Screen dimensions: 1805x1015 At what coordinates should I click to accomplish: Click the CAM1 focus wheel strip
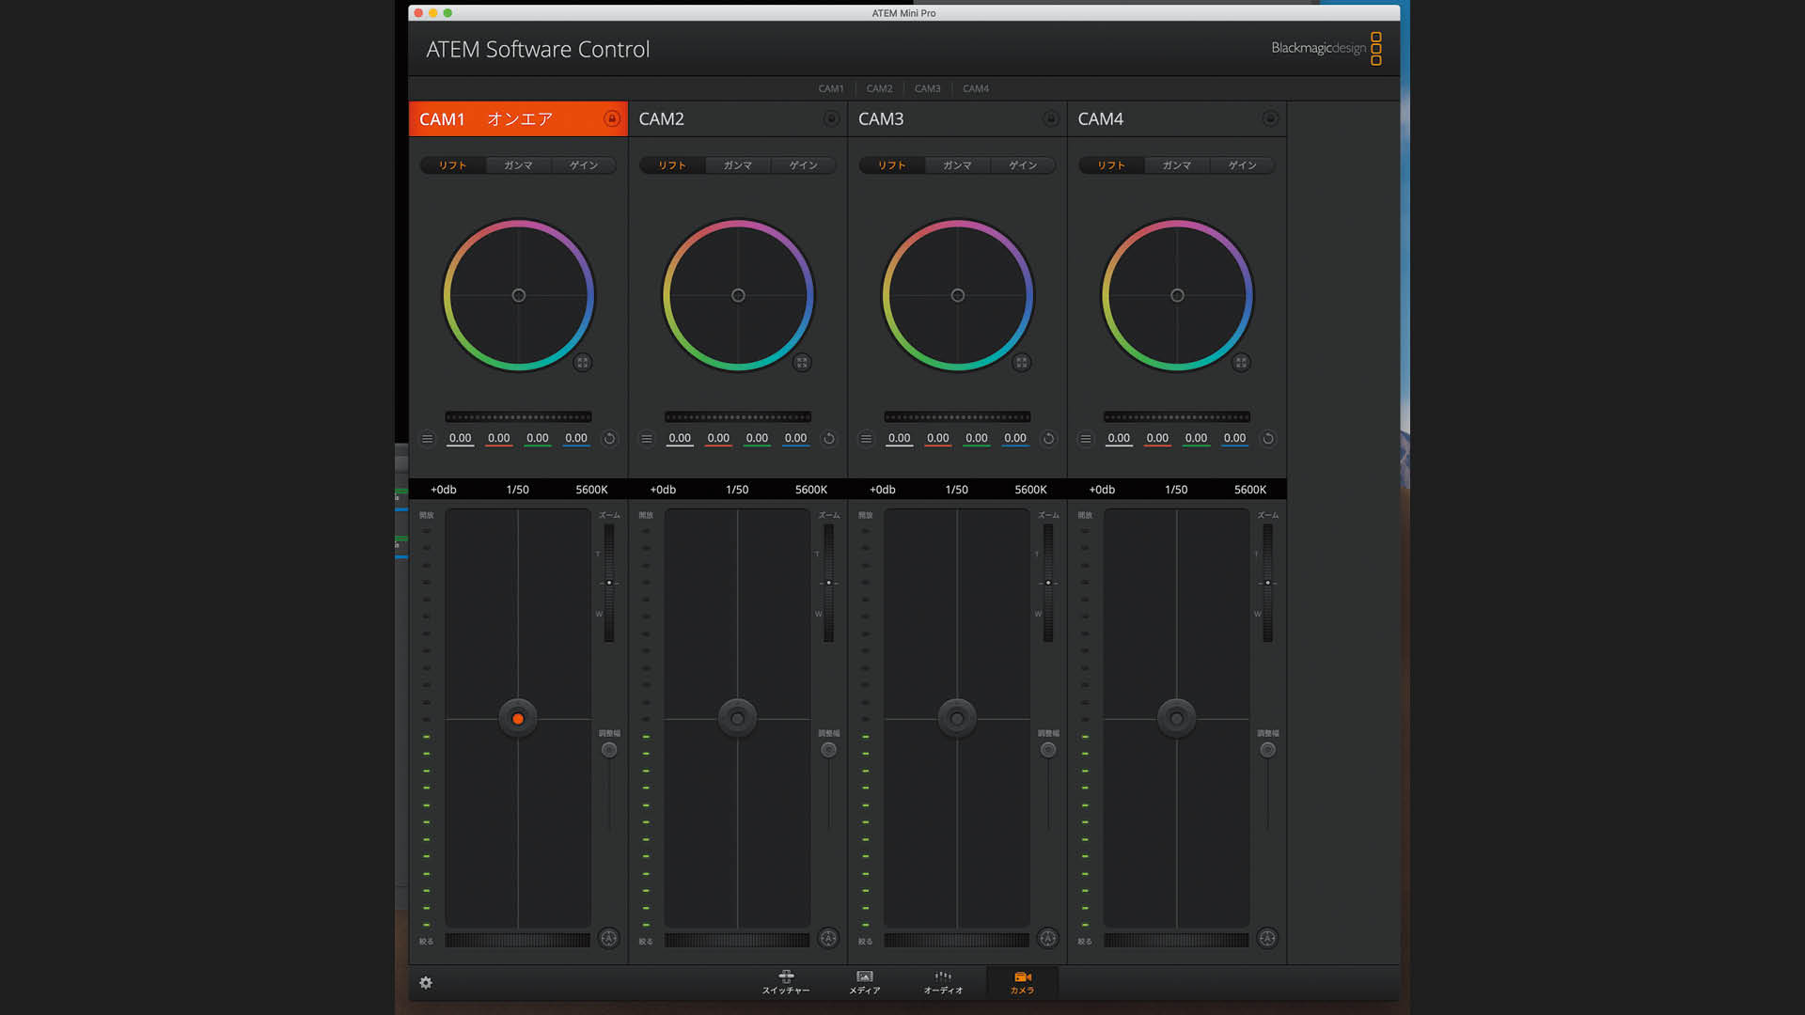coord(518,940)
